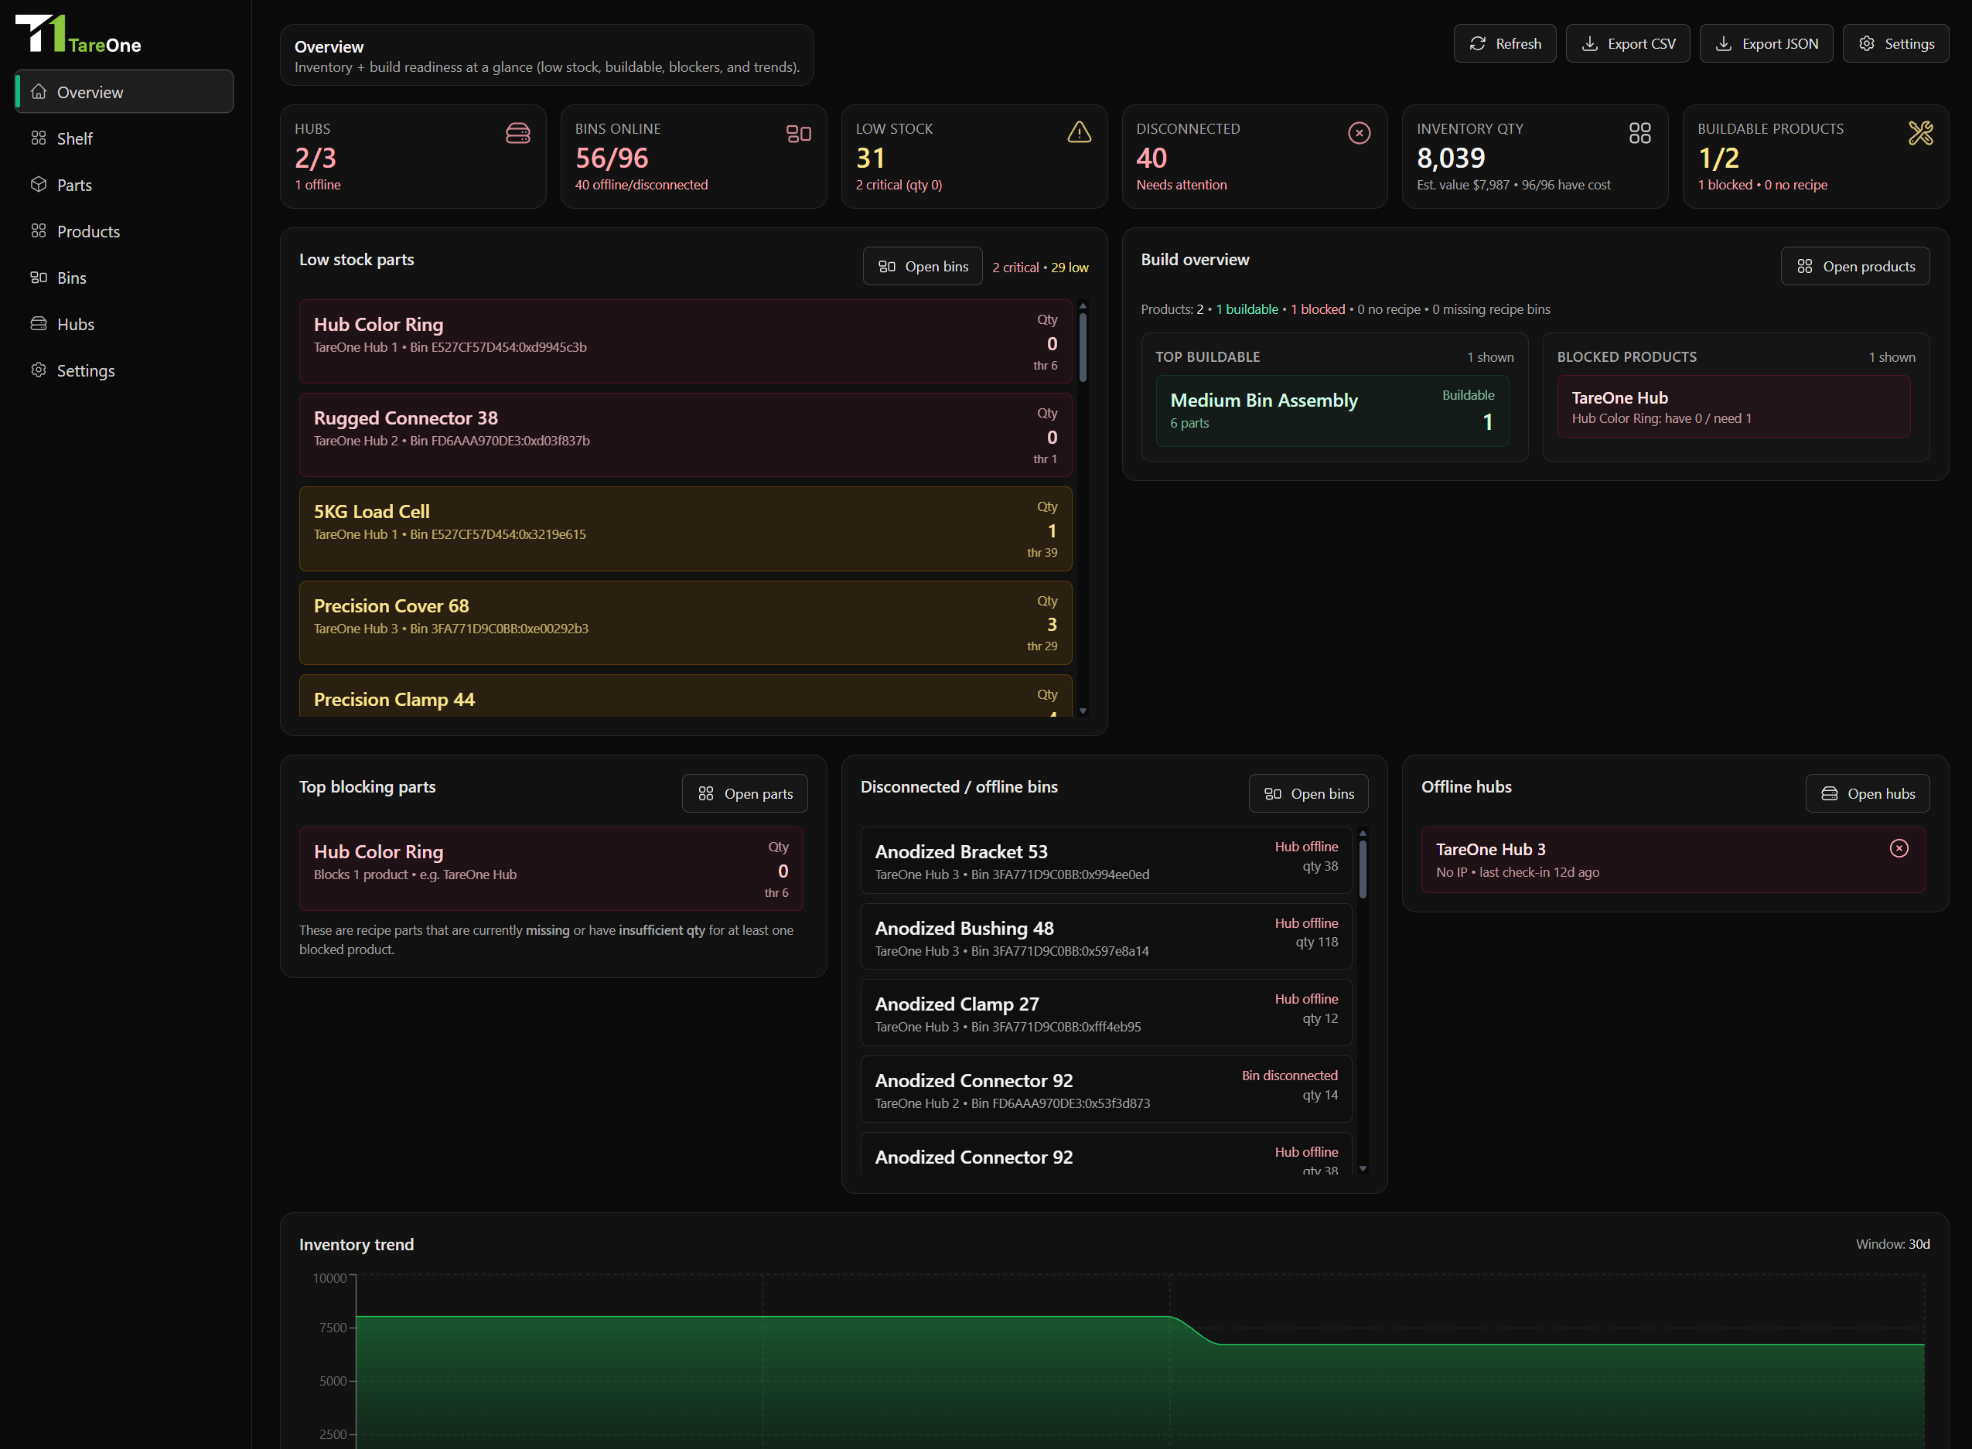Select the Medium Bin Assembly buildable card
1972x1449 pixels.
point(1332,411)
